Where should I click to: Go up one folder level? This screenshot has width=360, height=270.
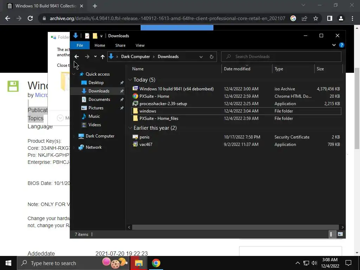coord(103,57)
